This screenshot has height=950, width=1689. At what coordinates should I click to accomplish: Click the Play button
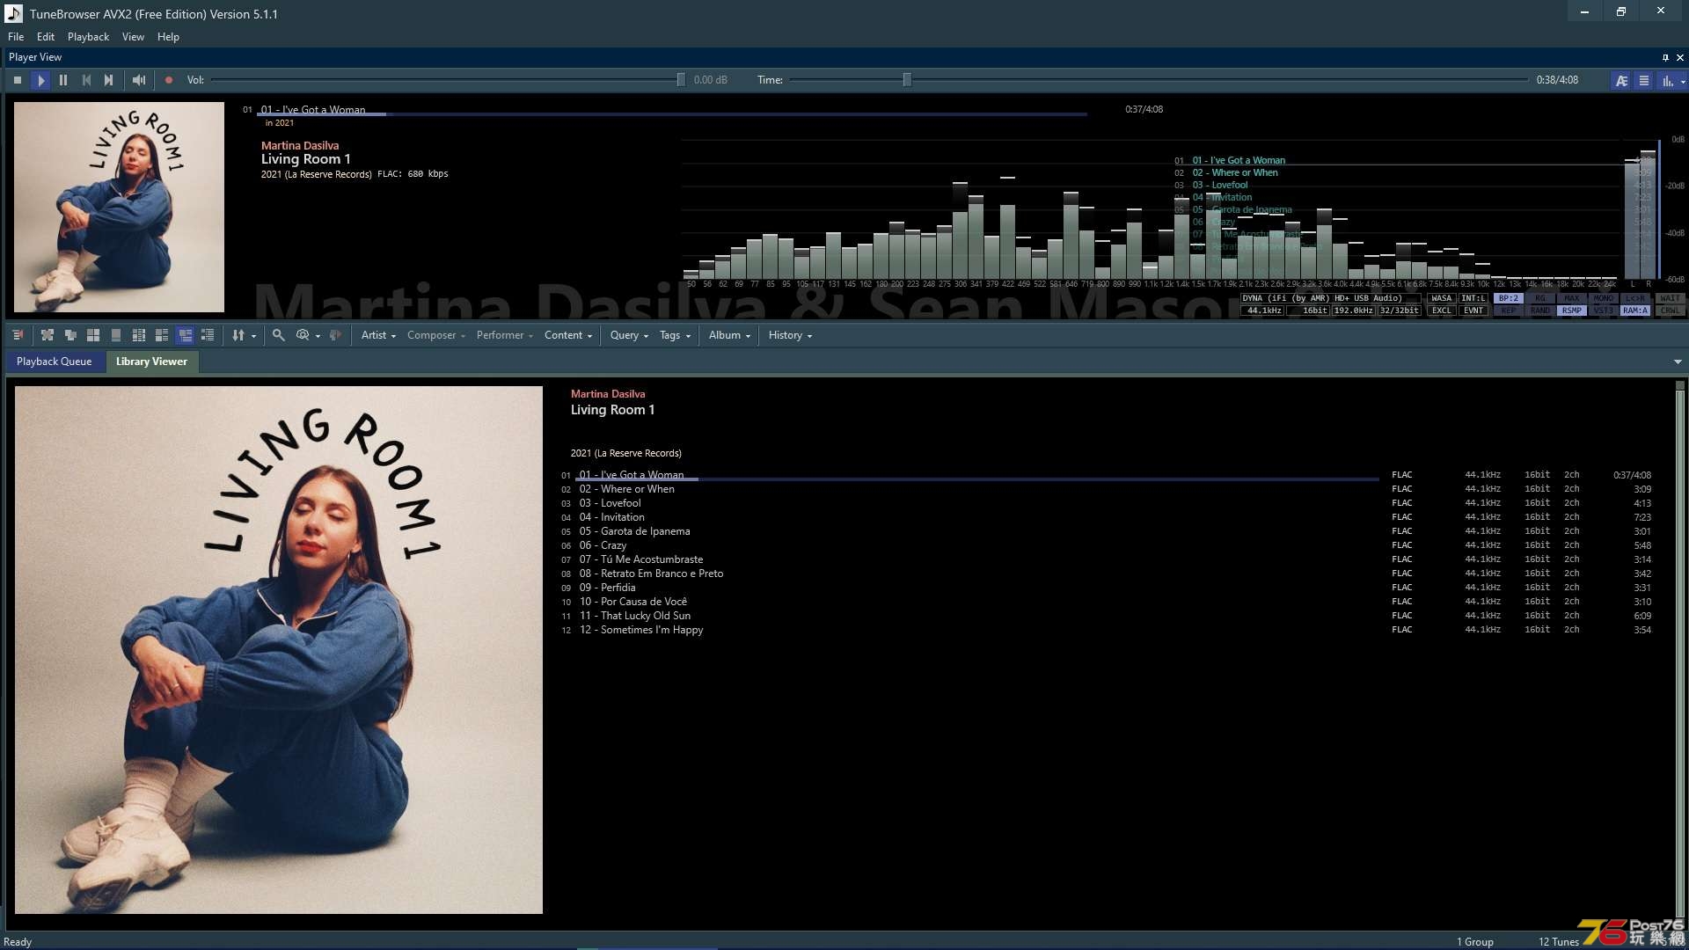tap(40, 80)
